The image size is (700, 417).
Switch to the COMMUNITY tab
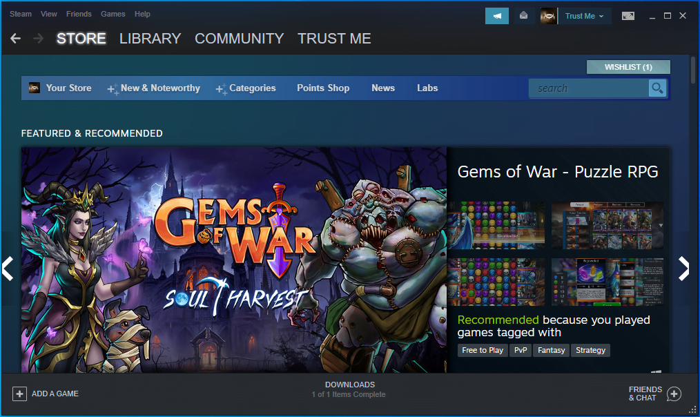point(240,39)
